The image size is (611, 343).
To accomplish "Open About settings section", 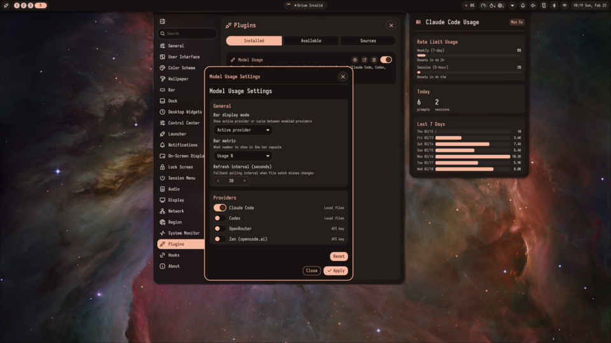I will pyautogui.click(x=181, y=266).
